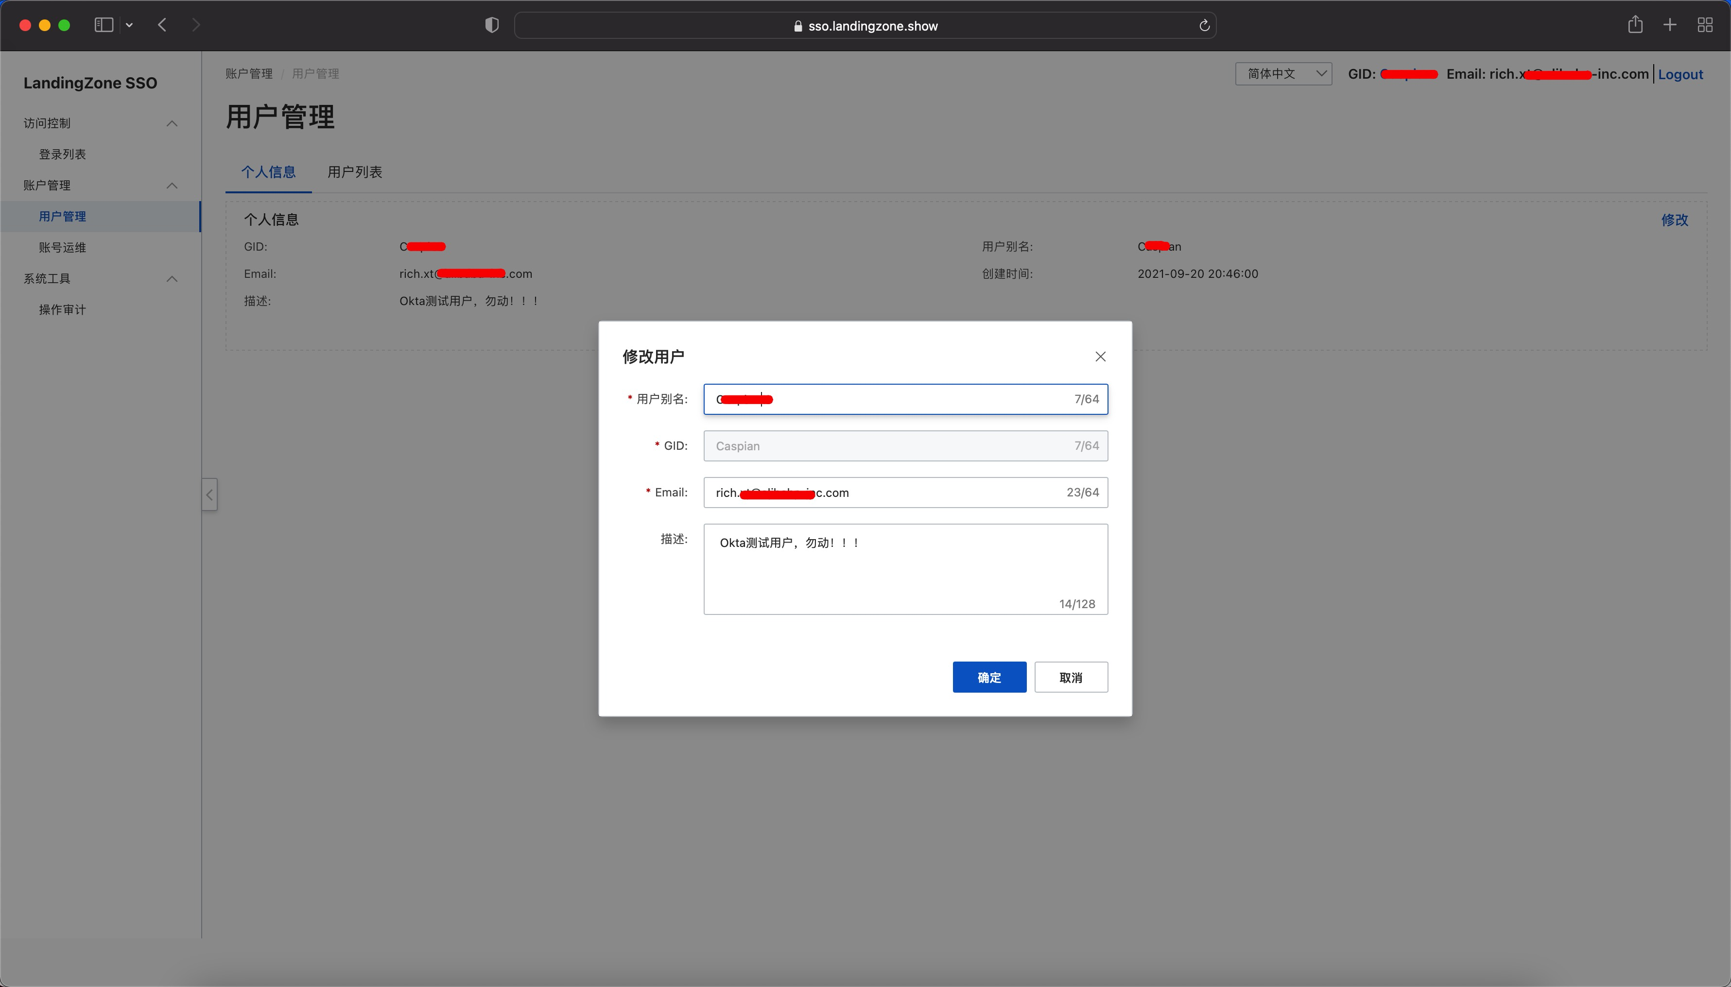This screenshot has width=1731, height=987.
Task: Click the Safari sidebar toggle icon
Action: (104, 25)
